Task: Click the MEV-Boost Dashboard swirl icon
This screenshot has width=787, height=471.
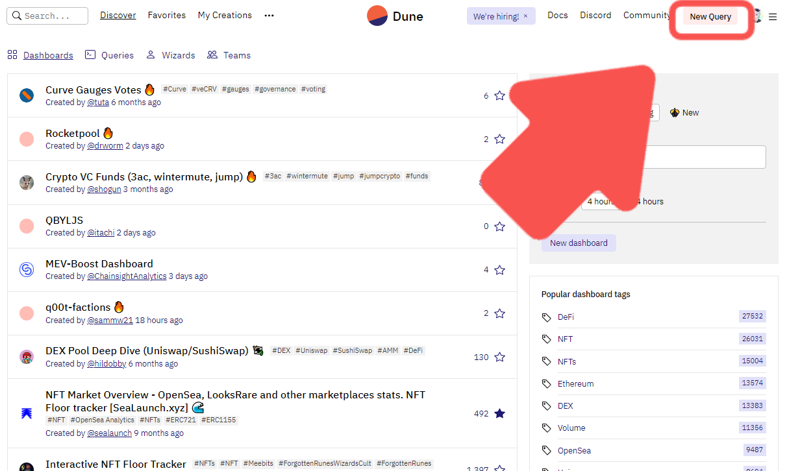Action: click(27, 269)
